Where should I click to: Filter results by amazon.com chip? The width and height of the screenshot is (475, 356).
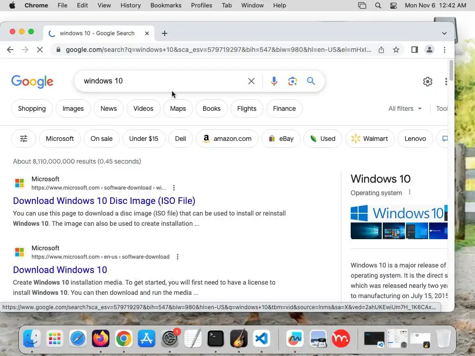(x=227, y=139)
